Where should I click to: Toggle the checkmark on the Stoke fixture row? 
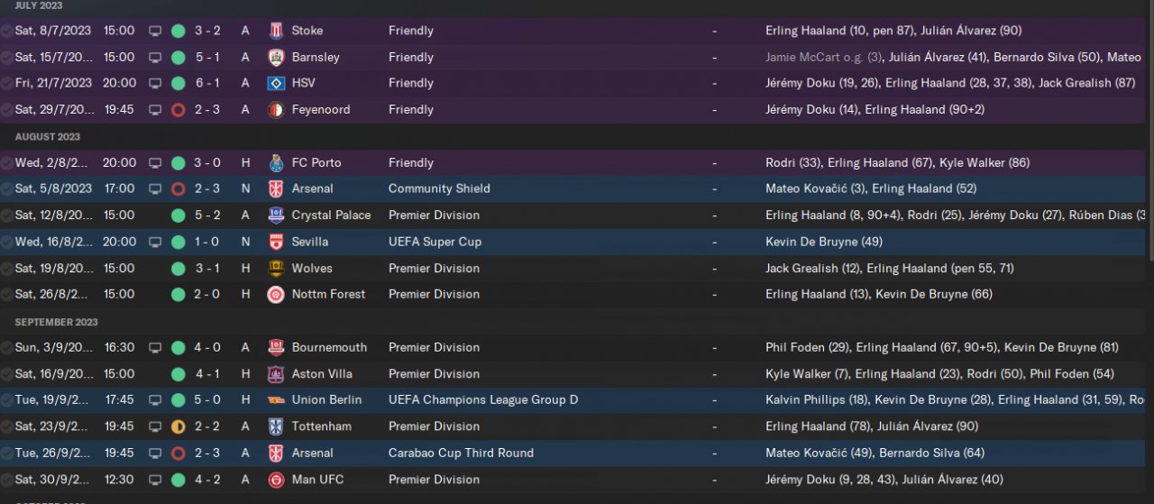7,31
